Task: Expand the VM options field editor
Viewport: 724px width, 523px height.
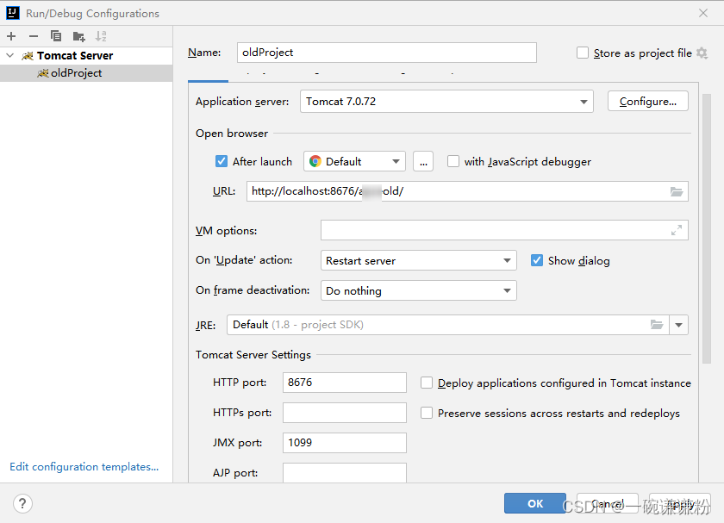Action: click(677, 230)
